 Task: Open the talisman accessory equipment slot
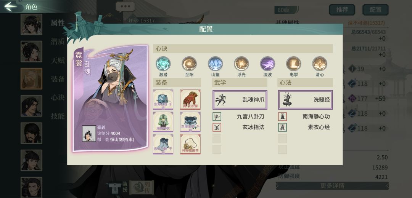point(190,144)
